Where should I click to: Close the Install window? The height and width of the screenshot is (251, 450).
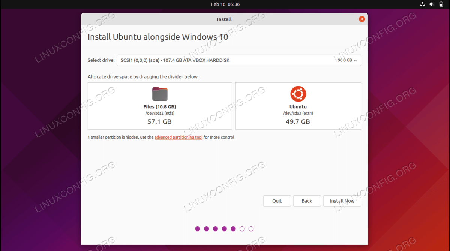pyautogui.click(x=362, y=19)
